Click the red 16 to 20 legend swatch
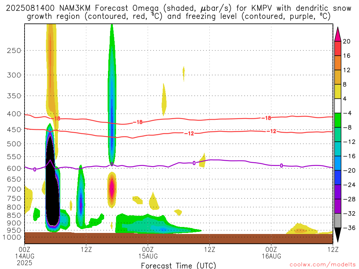Viewport: 359px width, 269px height. [x=338, y=48]
